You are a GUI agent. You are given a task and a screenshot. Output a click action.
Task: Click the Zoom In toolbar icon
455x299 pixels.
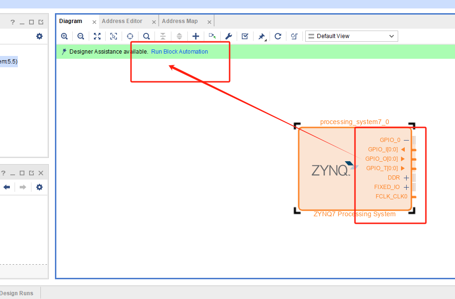(x=64, y=36)
